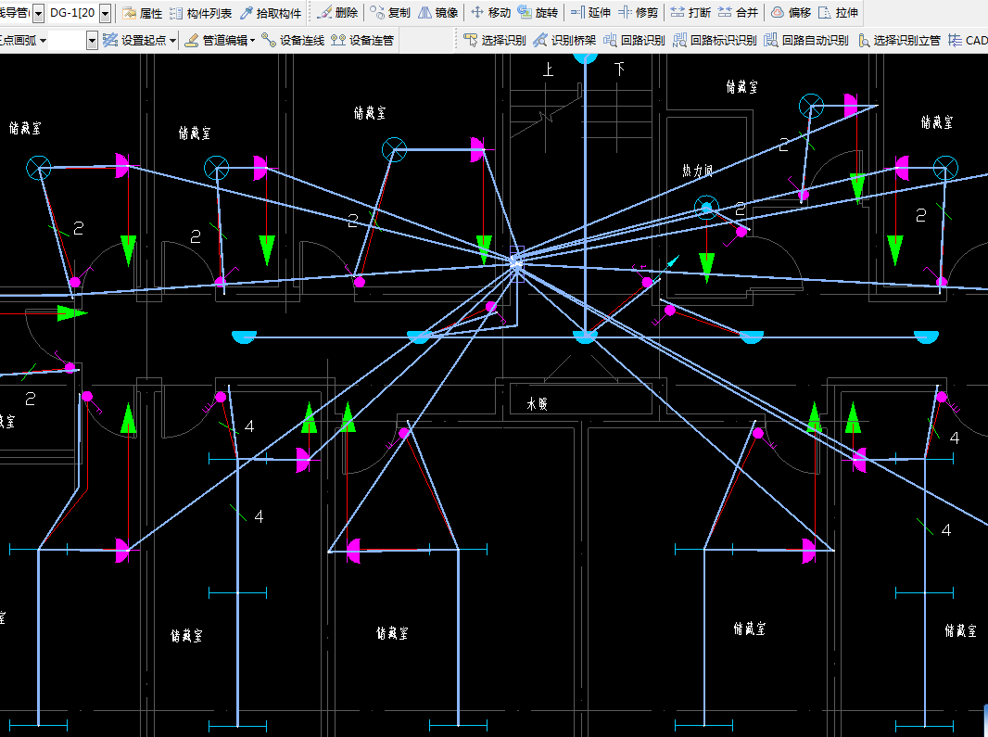Click the 热力间 room label on drawing

tap(698, 171)
